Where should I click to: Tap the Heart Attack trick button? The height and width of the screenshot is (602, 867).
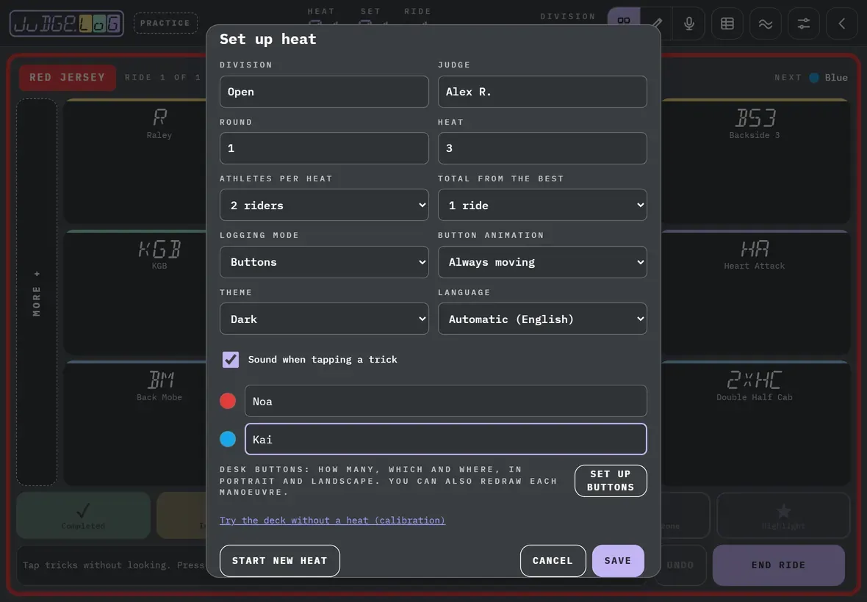tap(755, 292)
